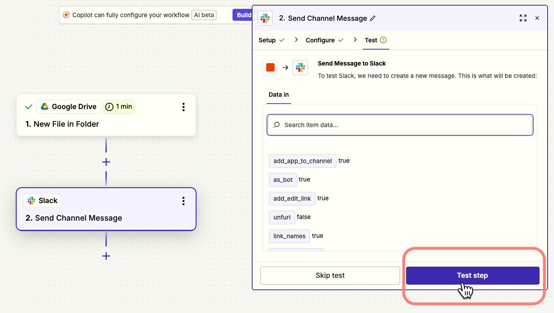
Task: Open Slack step options menu
Action: pos(183,201)
